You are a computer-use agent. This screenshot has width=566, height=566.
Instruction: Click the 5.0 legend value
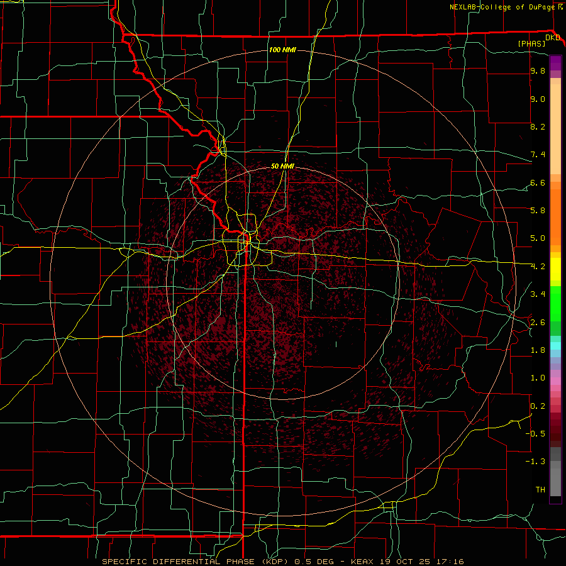click(538, 238)
